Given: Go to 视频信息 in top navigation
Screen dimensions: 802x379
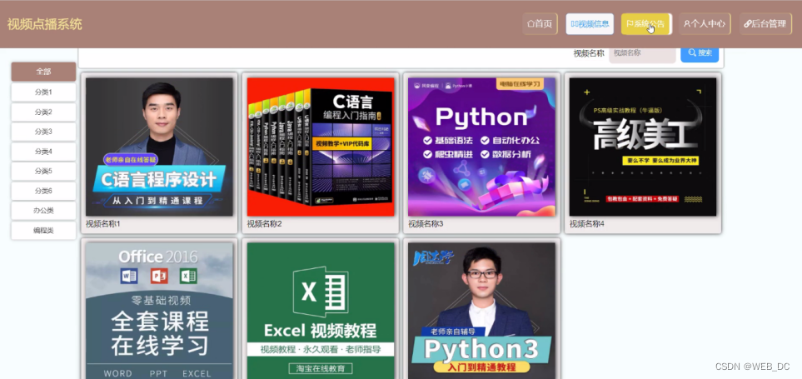Looking at the screenshot, I should click(590, 24).
